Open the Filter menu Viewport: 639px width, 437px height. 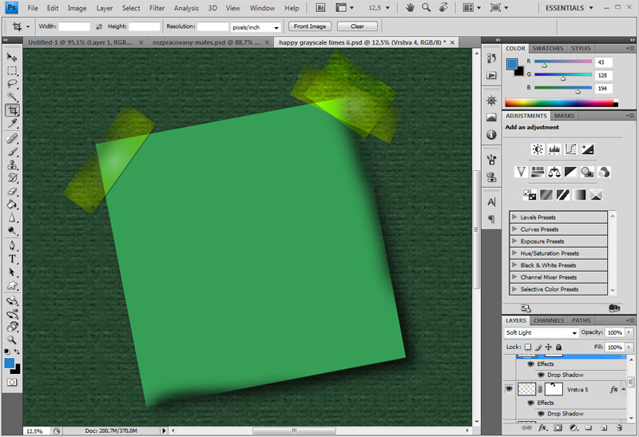point(157,8)
